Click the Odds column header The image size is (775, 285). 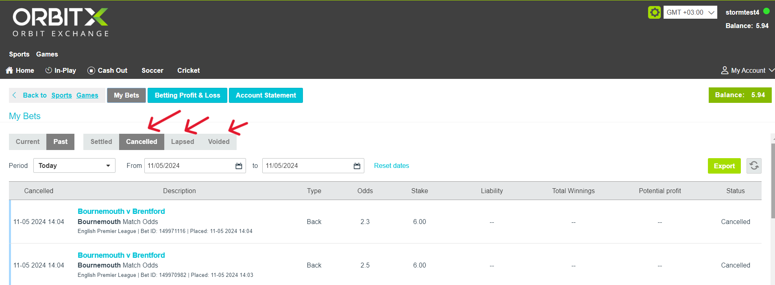tap(365, 191)
